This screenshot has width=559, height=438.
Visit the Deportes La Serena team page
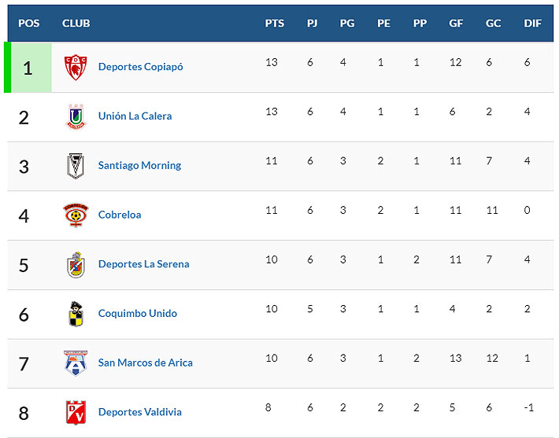143,264
